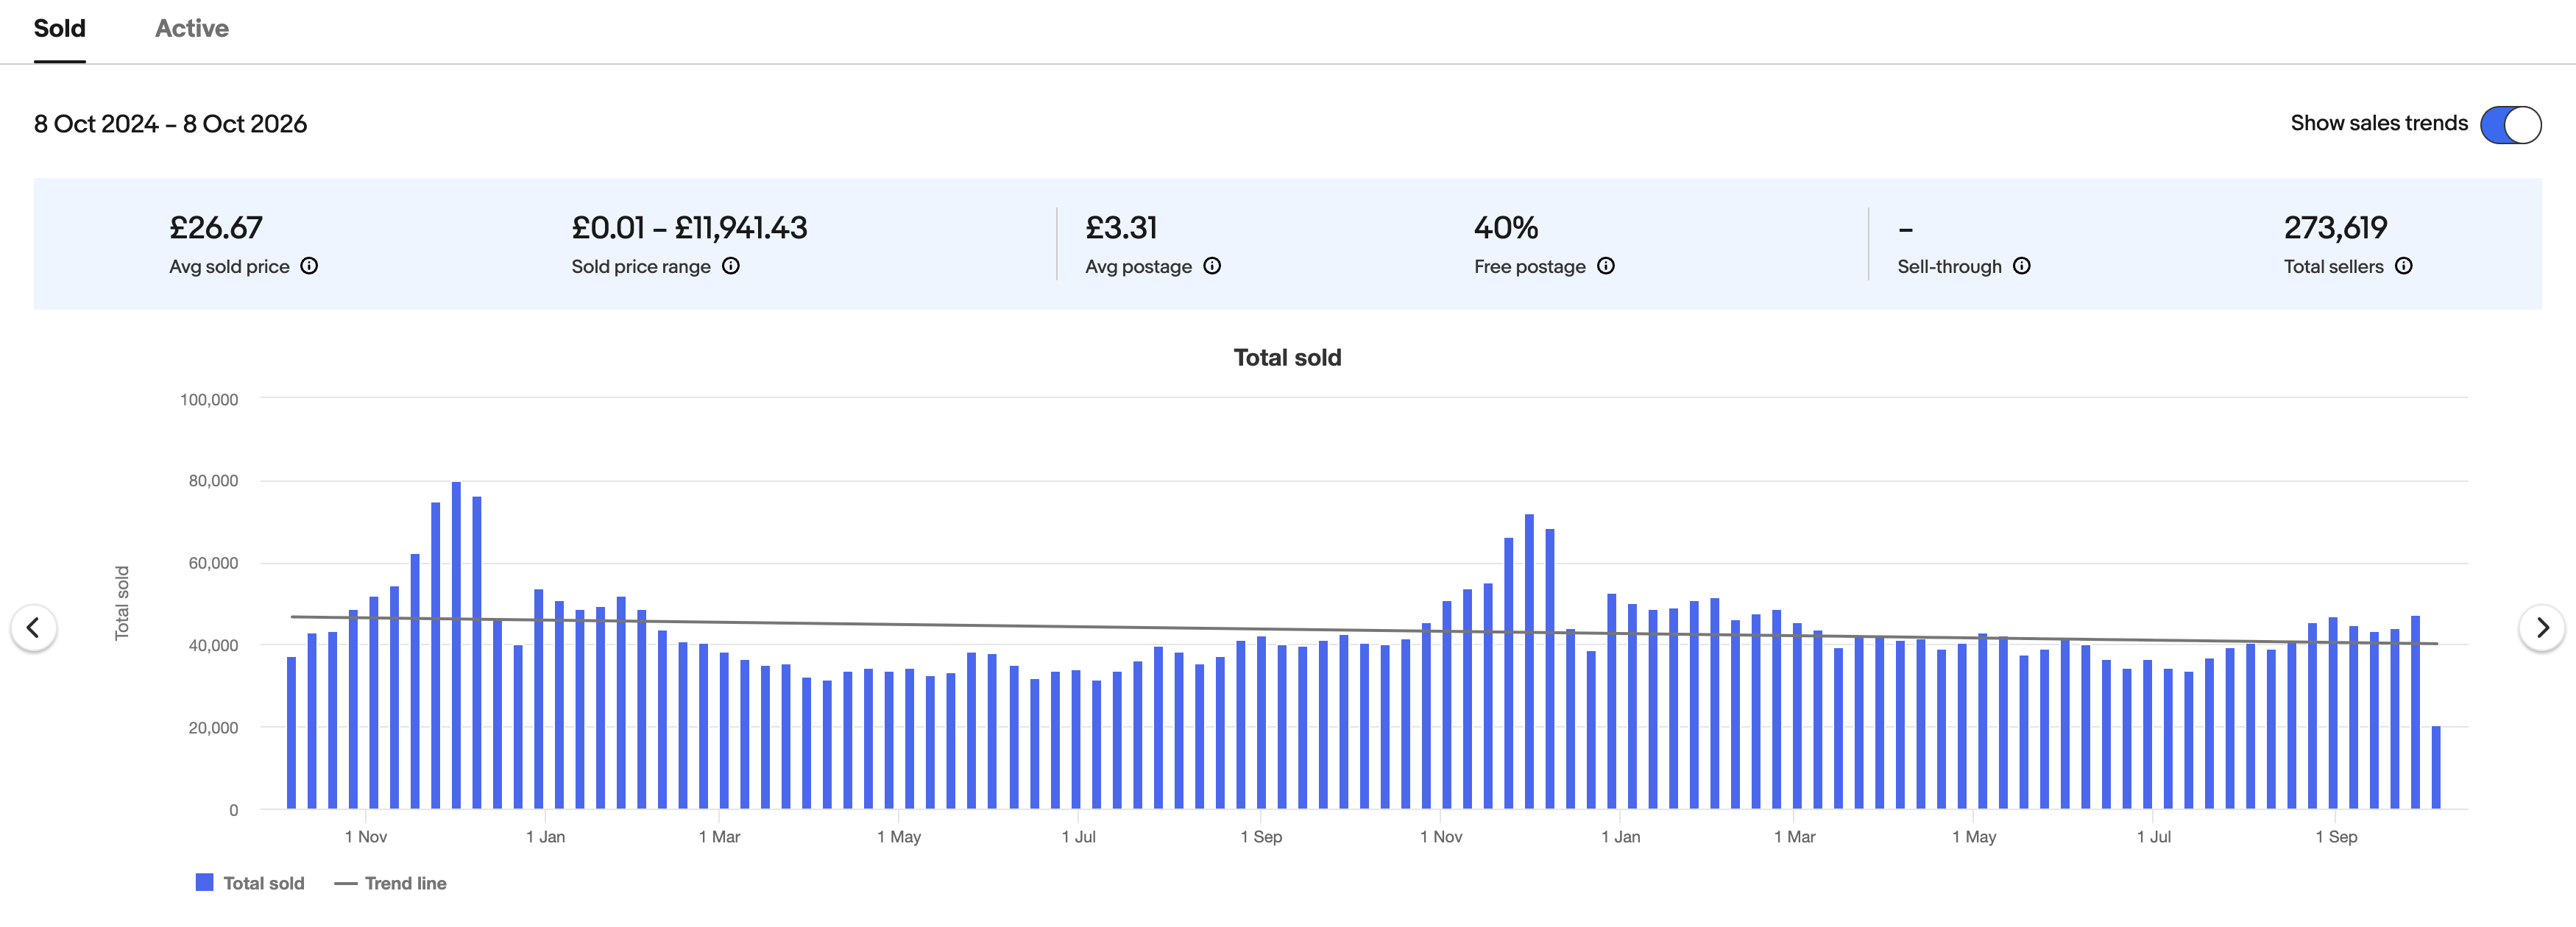Open the Sold price range info icon
This screenshot has height=927, width=2576.
tap(731, 266)
